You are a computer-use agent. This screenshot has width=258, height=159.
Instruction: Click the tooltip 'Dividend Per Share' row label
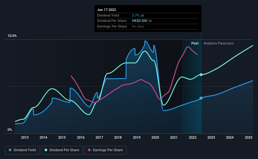112,21
